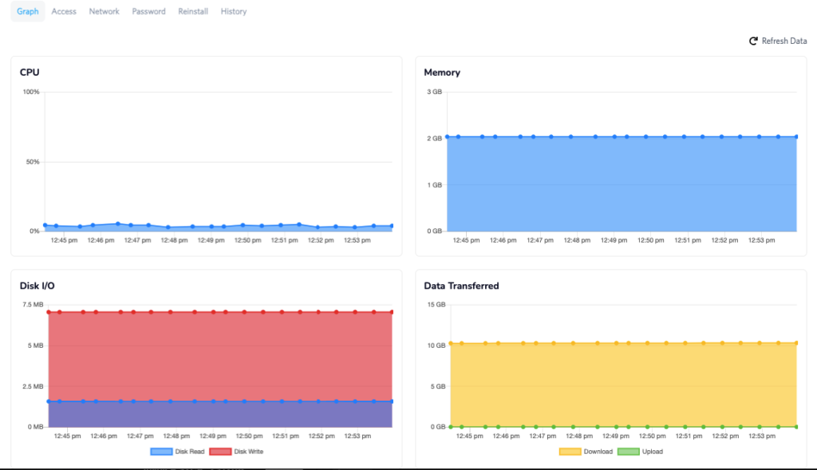817x470 pixels.
Task: Click the blue Disk Read color swatch
Action: click(x=160, y=451)
